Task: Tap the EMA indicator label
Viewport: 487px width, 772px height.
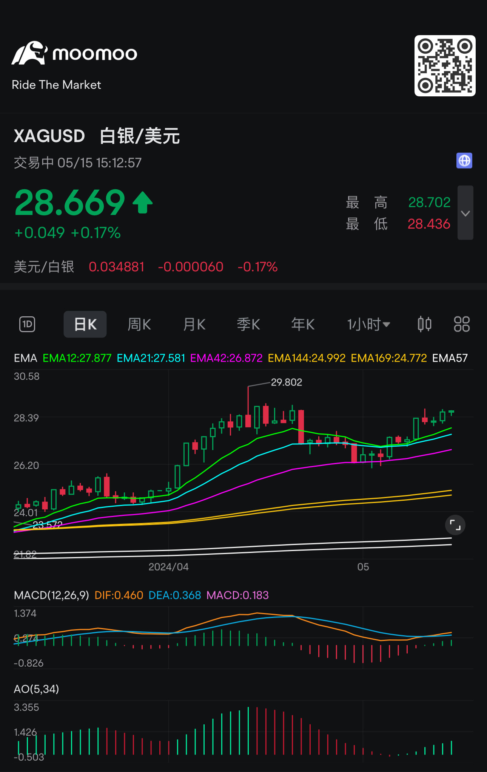Action: coord(25,358)
